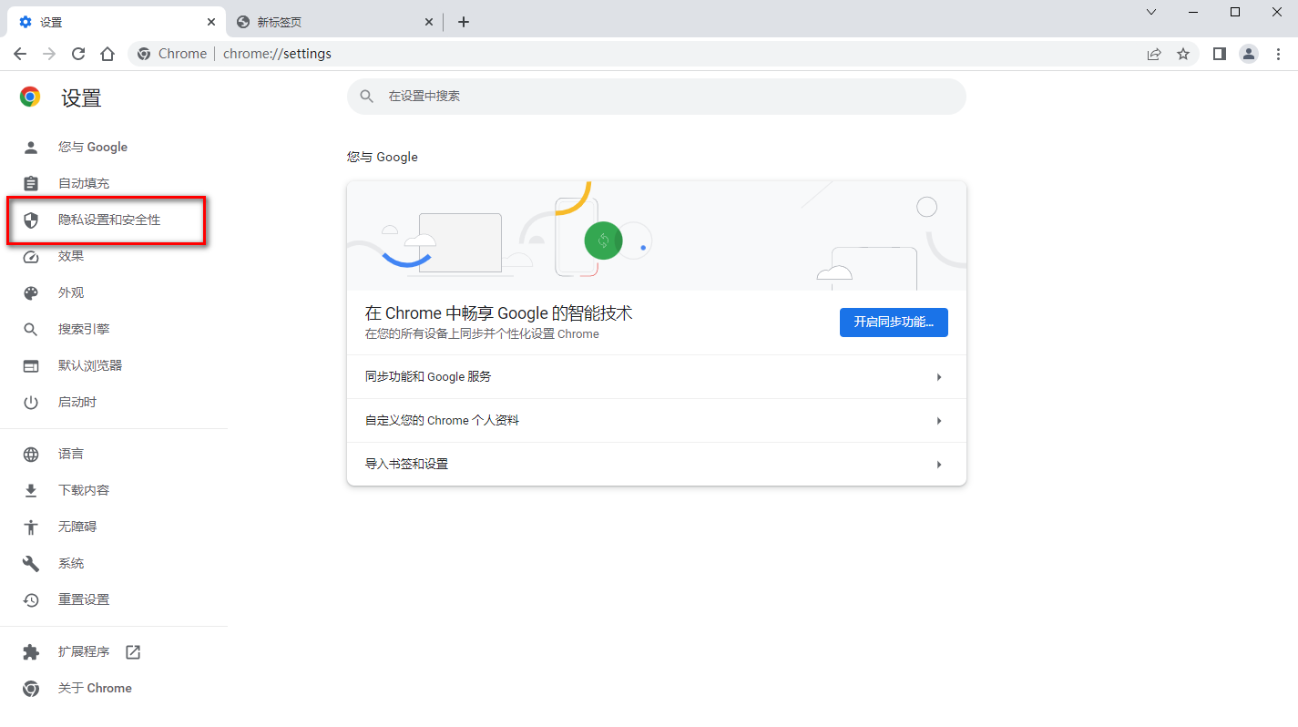Expand 导入书签和设置 row arrow

[939, 465]
